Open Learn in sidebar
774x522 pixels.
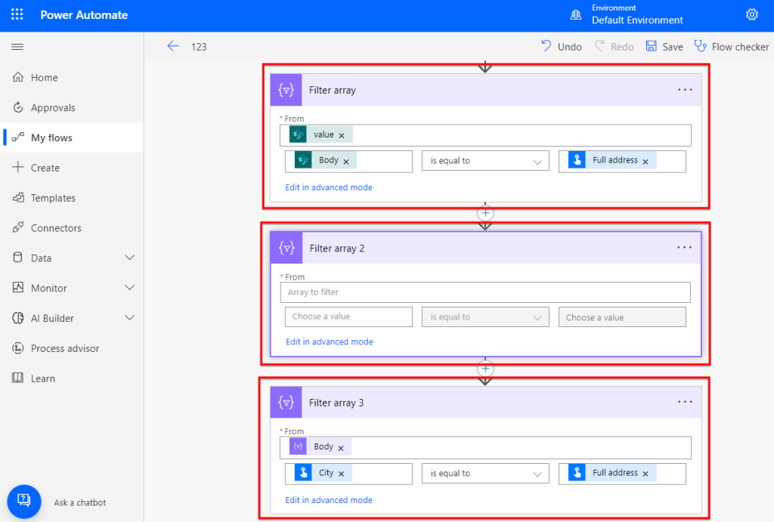pyautogui.click(x=72, y=378)
